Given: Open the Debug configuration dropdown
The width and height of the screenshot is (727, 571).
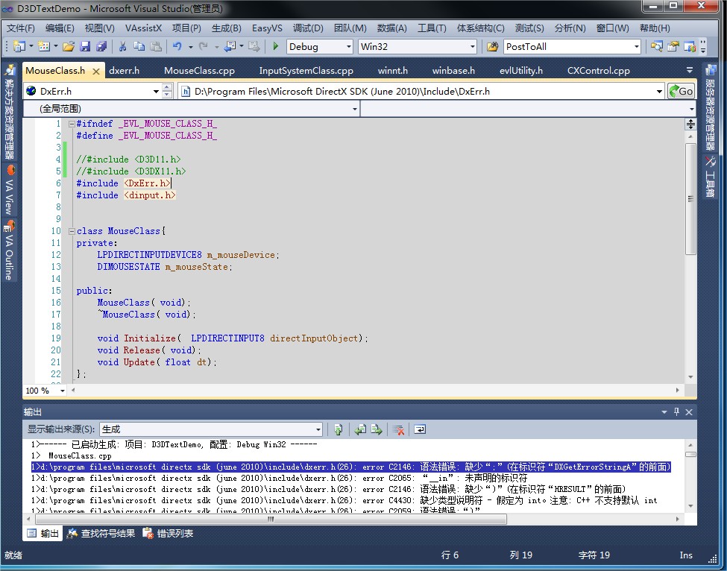Looking at the screenshot, I should [x=349, y=46].
